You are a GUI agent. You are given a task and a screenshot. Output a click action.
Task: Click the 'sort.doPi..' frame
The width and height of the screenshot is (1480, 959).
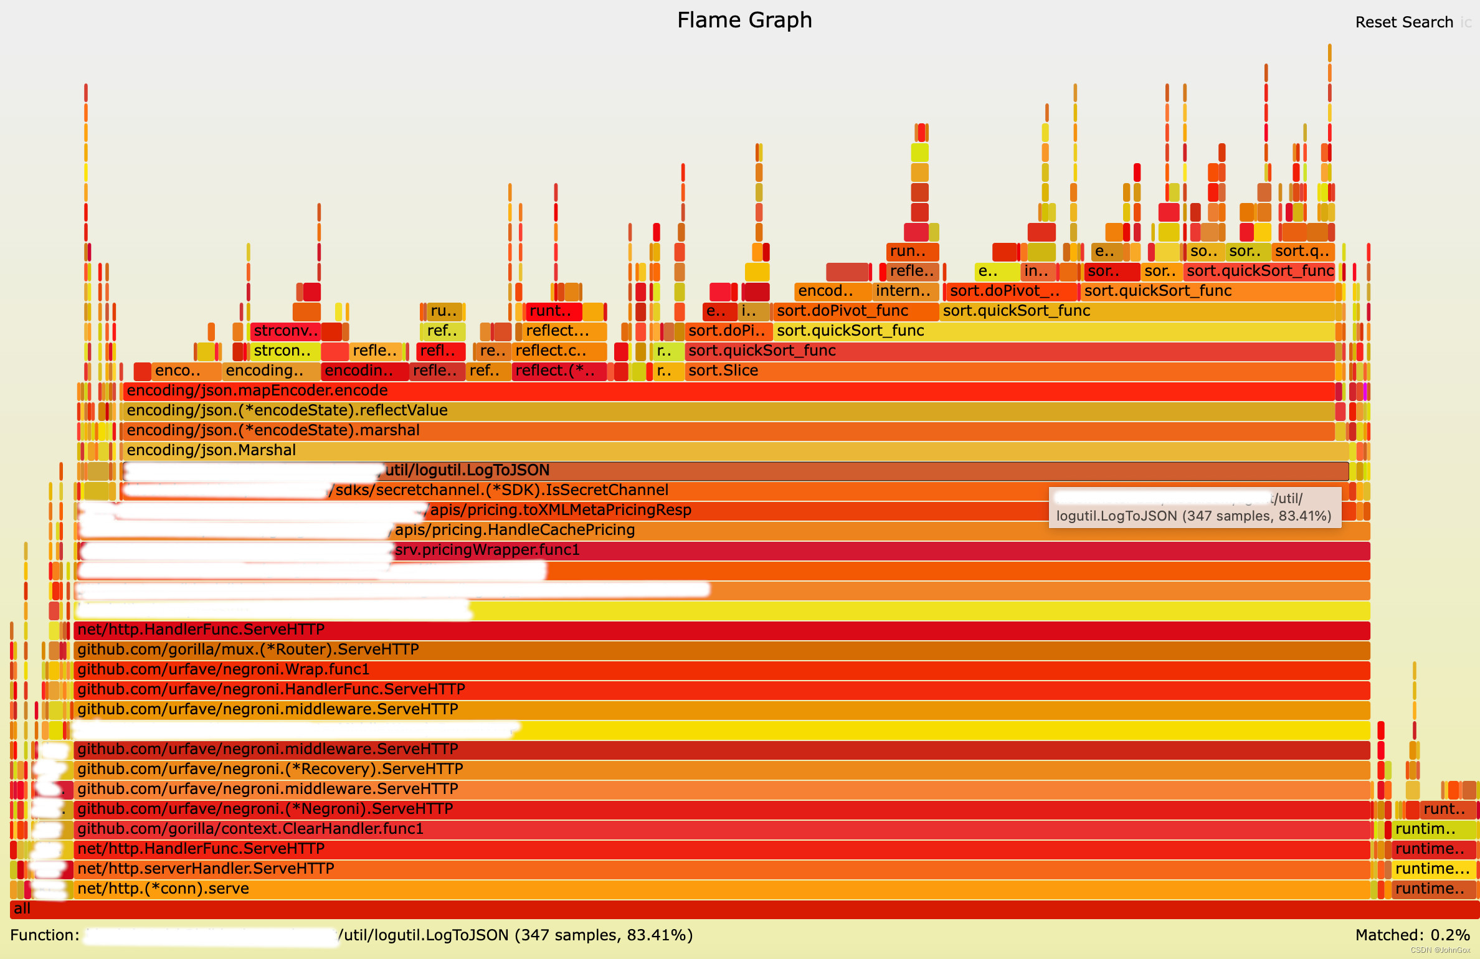(x=728, y=331)
